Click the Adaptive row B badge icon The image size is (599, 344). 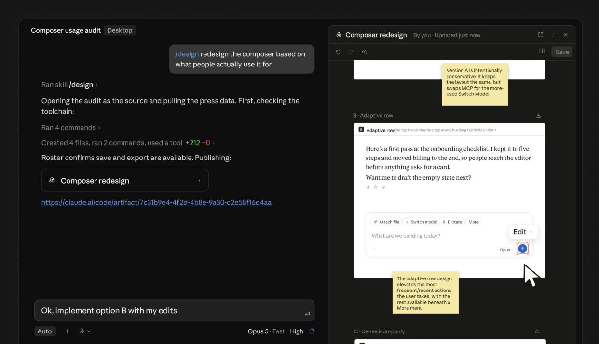click(361, 130)
